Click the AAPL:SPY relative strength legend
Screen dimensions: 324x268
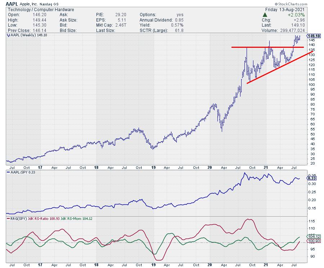tap(22, 172)
